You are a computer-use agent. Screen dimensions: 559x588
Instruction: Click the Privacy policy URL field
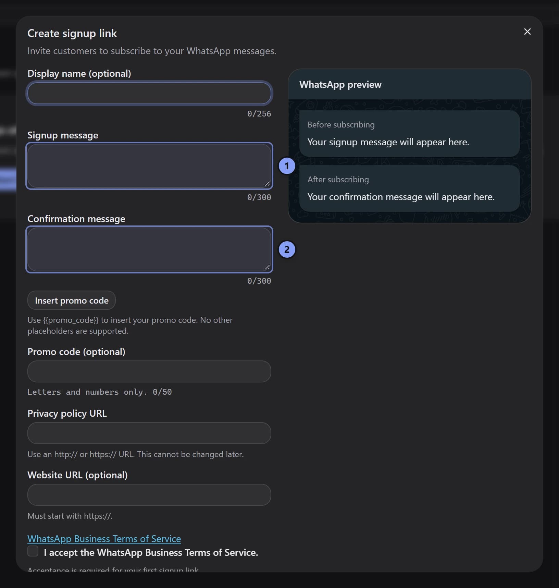(x=149, y=433)
